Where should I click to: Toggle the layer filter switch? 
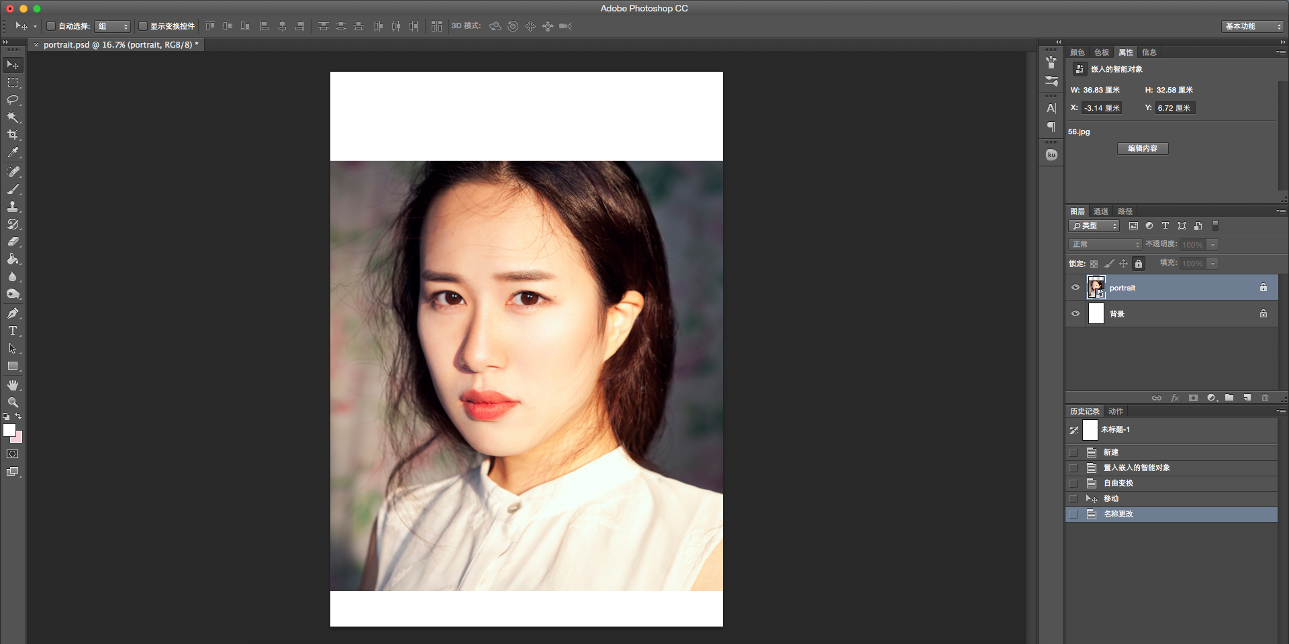pos(1215,226)
